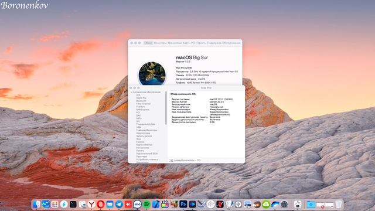This screenshot has height=211, width=375.
Task: Restore minimized window with Opera badge in Dock
Action: click(321, 205)
